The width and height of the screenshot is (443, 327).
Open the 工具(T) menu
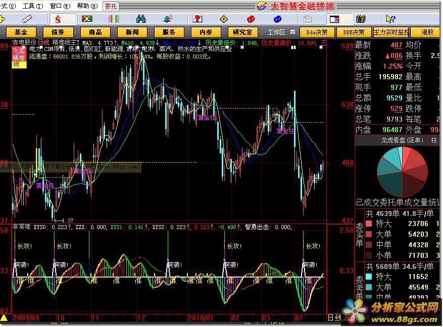33,6
